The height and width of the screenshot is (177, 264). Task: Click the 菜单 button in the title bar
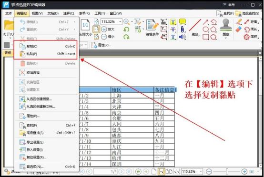click(229, 5)
